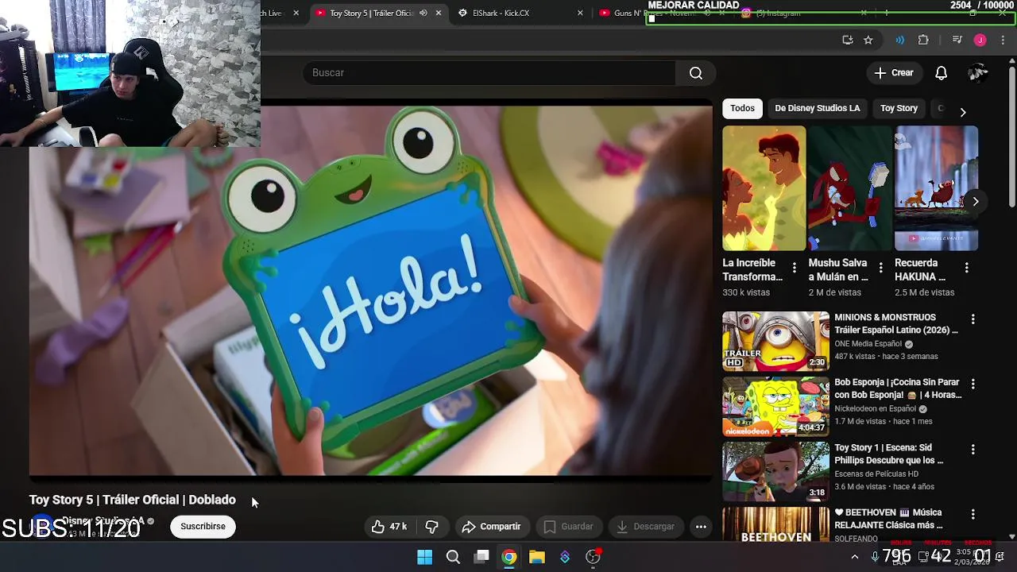Click the Compartir button

[x=491, y=527]
